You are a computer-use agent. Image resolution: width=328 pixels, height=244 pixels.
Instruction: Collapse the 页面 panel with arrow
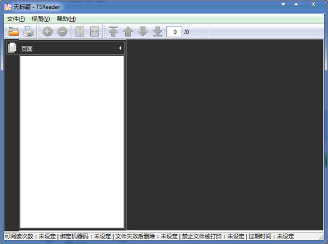120,49
